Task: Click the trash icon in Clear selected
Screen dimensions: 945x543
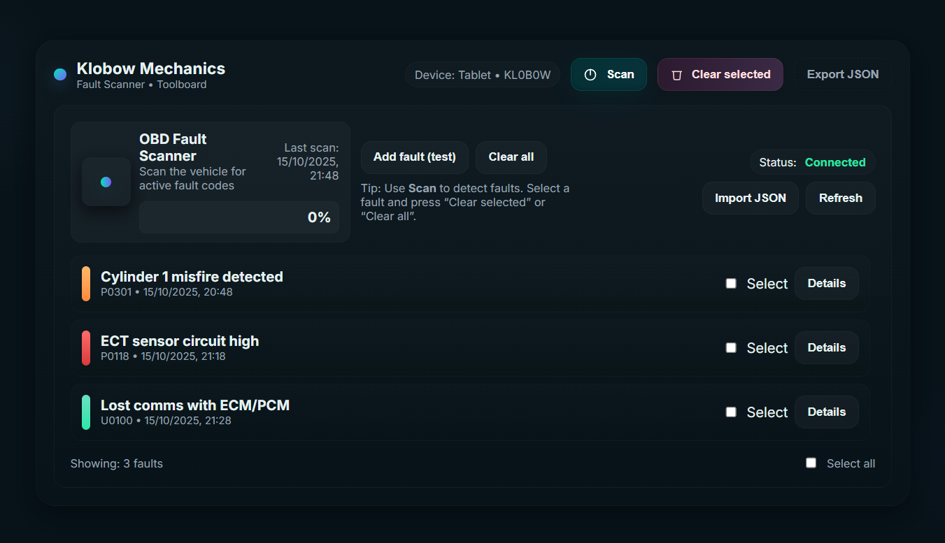Action: pyautogui.click(x=676, y=75)
